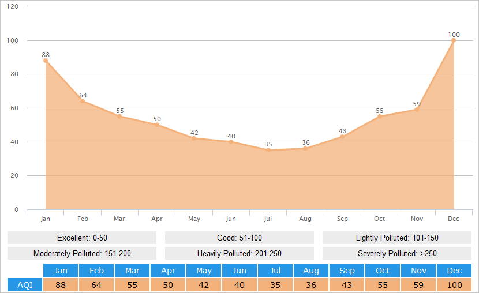The width and height of the screenshot is (479, 293).
Task: Click the May table header cell
Action: coord(204,271)
